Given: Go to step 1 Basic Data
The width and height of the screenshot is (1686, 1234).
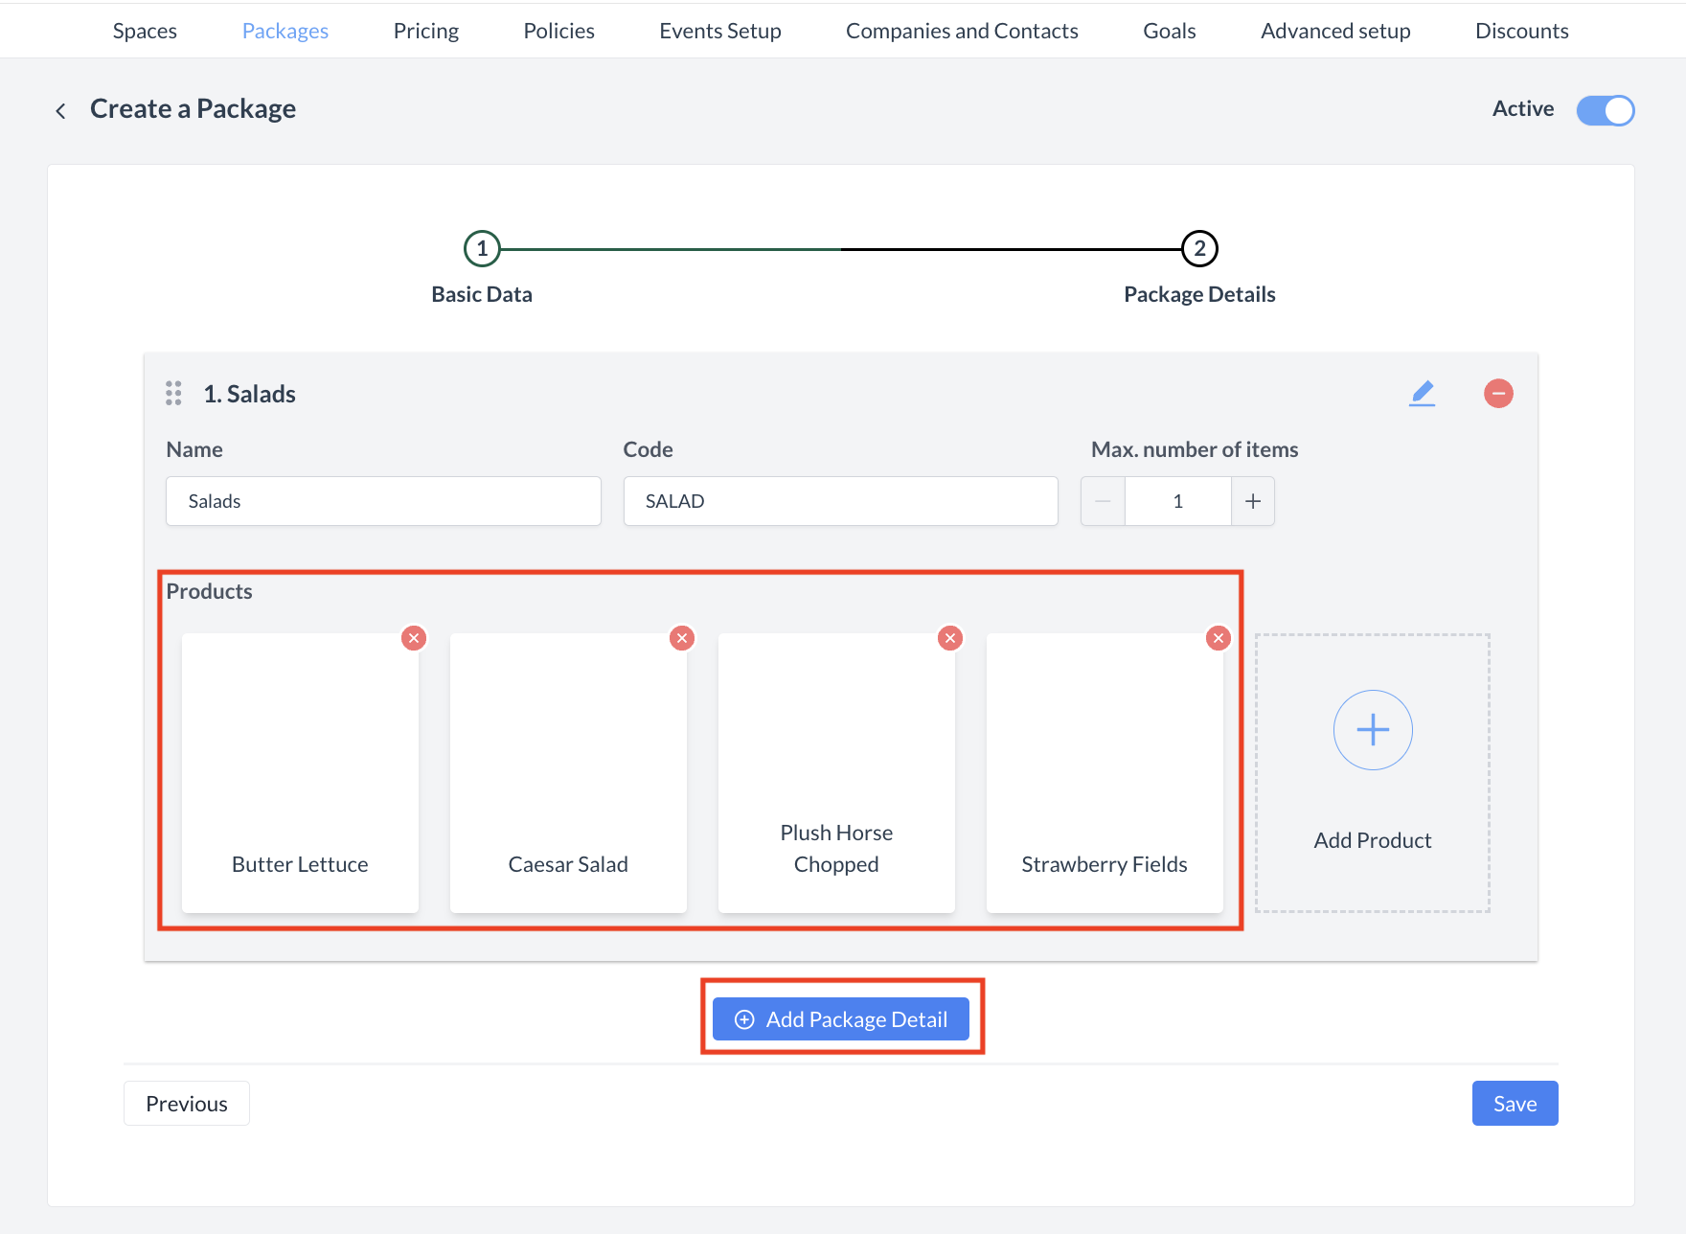Looking at the screenshot, I should pos(482,249).
